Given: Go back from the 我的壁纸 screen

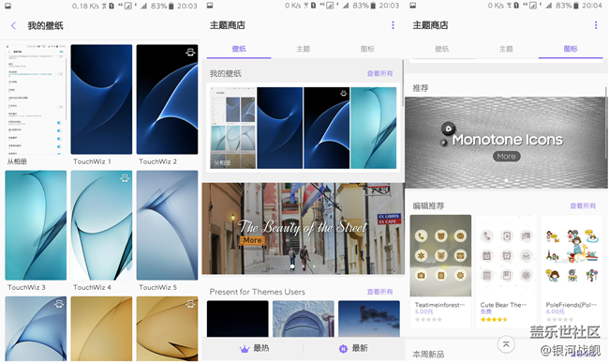Looking at the screenshot, I should tap(14, 26).
